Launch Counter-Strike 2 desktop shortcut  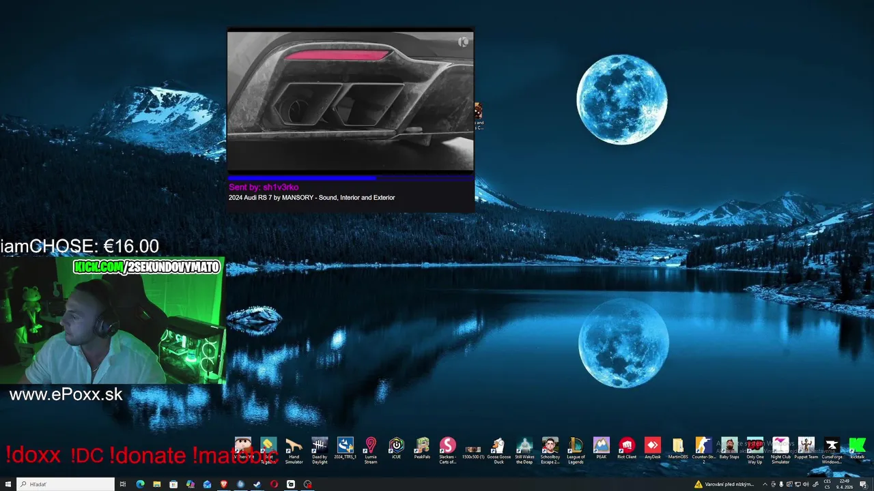point(703,451)
